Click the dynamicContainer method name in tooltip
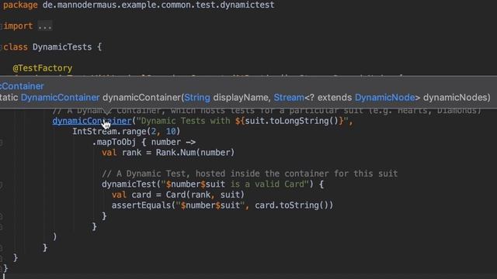Image resolution: width=497 pixels, height=279 pixels. pos(142,98)
